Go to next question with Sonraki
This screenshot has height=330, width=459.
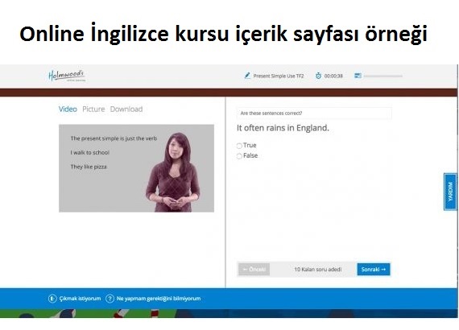point(374,269)
